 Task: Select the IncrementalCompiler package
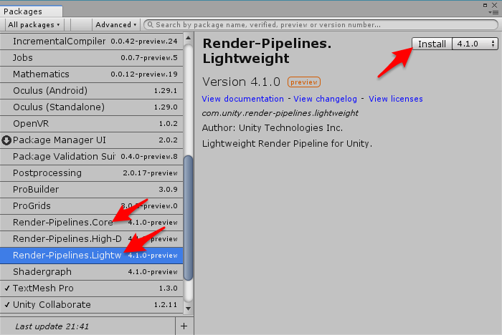click(x=92, y=42)
